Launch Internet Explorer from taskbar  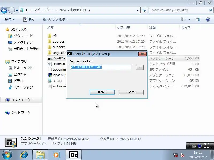pos(24,155)
